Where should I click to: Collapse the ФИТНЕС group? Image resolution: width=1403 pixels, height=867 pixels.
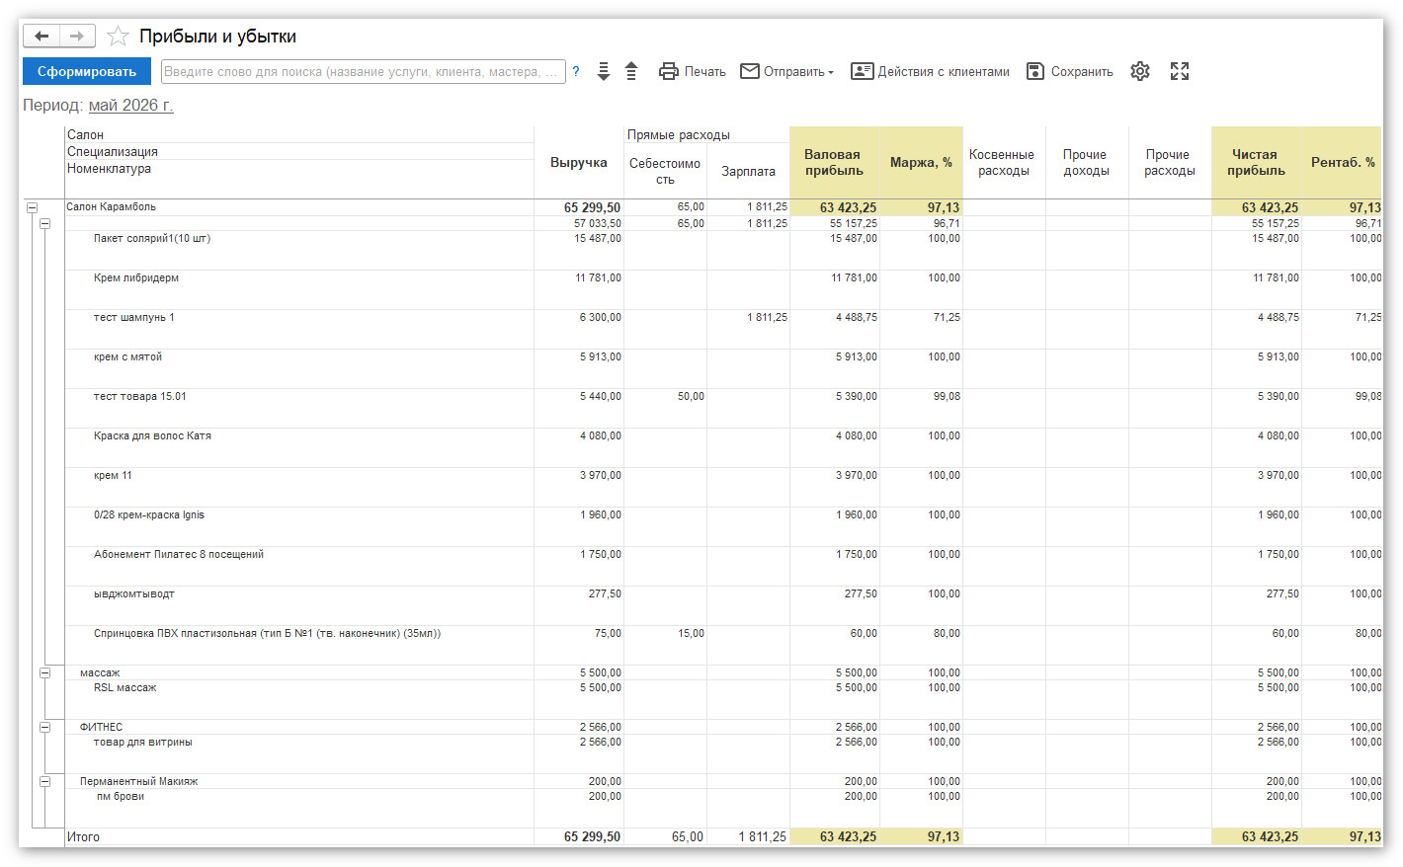[44, 727]
